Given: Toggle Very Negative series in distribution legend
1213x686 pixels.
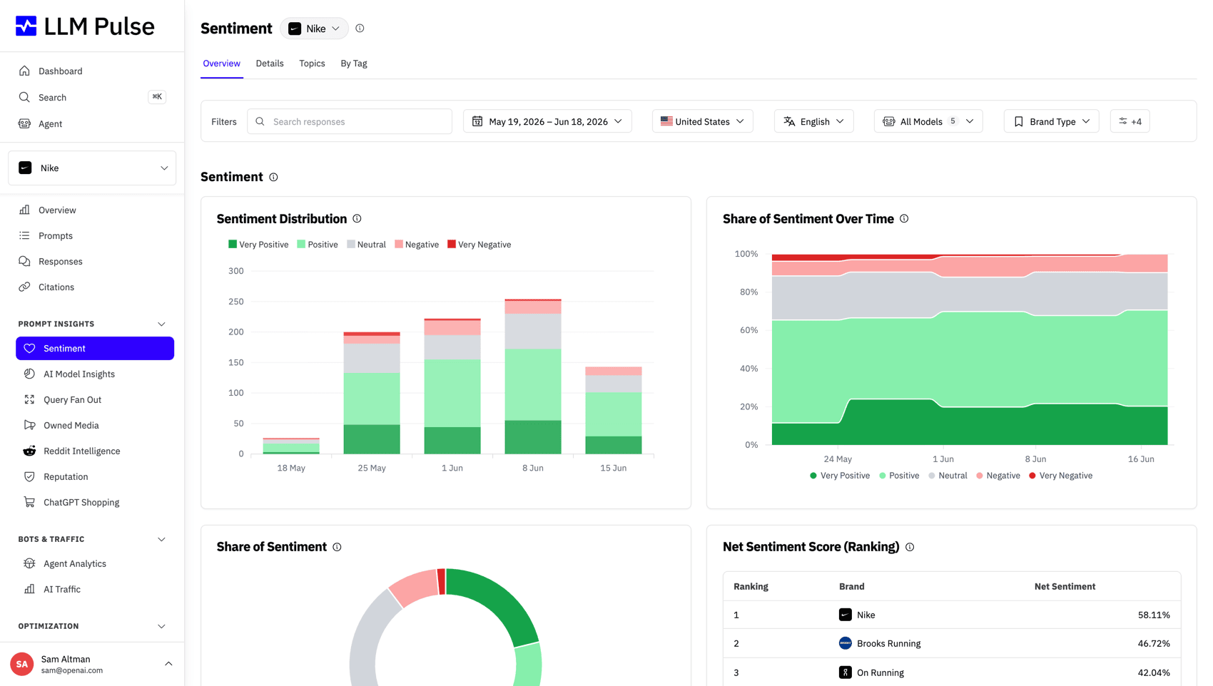Looking at the screenshot, I should point(479,245).
